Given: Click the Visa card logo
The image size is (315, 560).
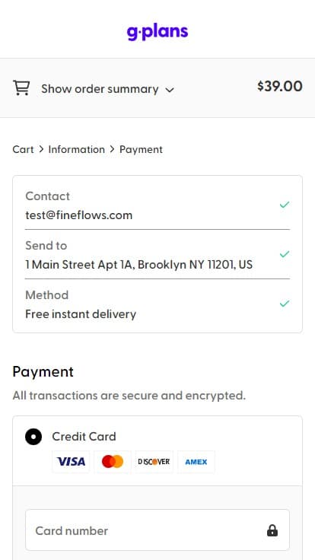Looking at the screenshot, I should tap(71, 462).
